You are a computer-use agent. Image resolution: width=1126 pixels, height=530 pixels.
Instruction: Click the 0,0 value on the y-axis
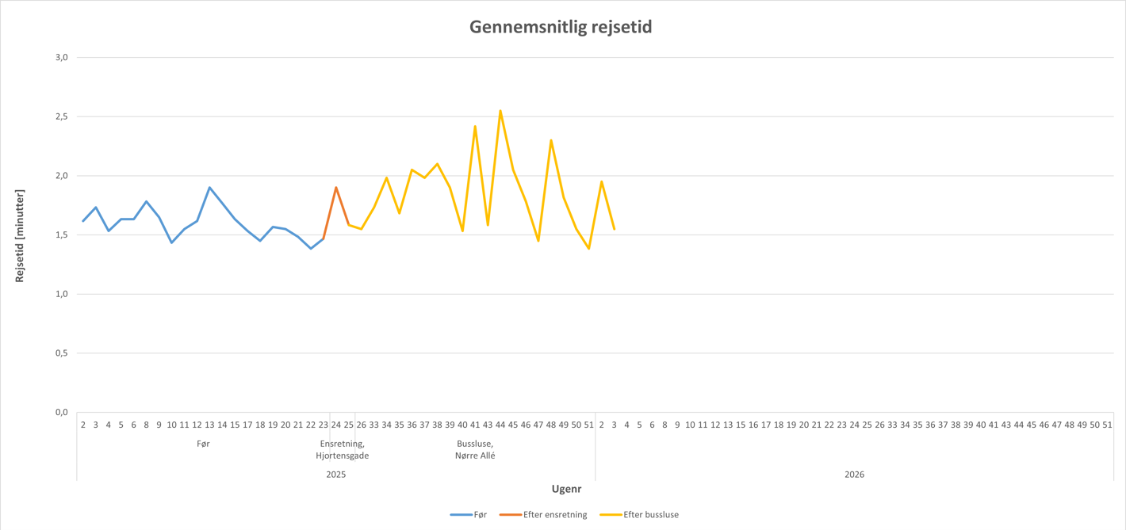(61, 412)
